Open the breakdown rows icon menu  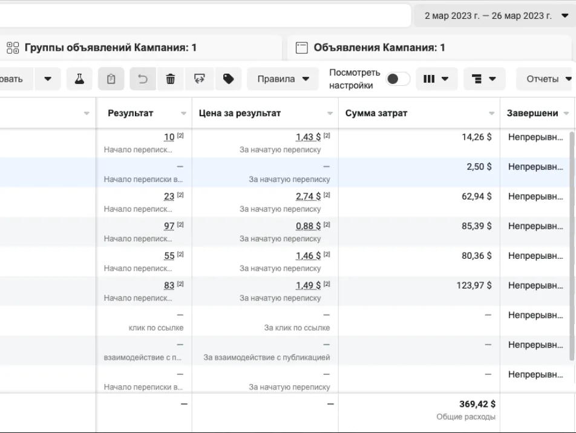[484, 79]
